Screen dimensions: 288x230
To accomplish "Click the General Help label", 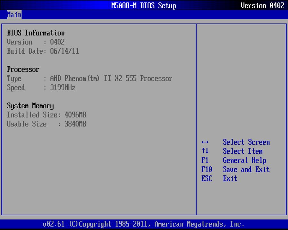I will pyautogui.click(x=244, y=160).
